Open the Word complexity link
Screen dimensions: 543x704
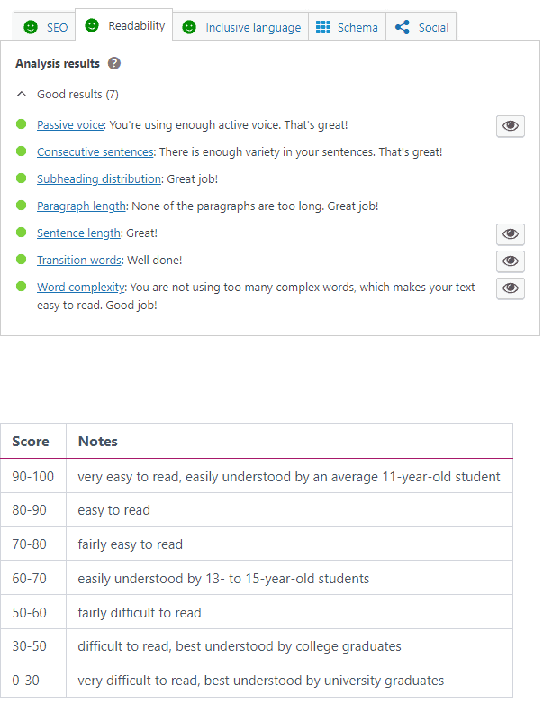tap(81, 287)
